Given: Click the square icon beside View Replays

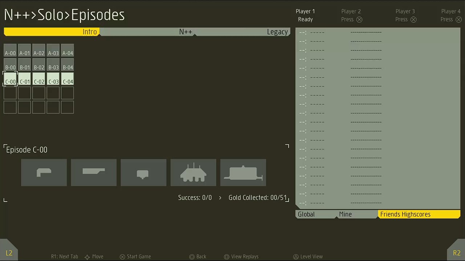Looking at the screenshot, I should (227, 257).
